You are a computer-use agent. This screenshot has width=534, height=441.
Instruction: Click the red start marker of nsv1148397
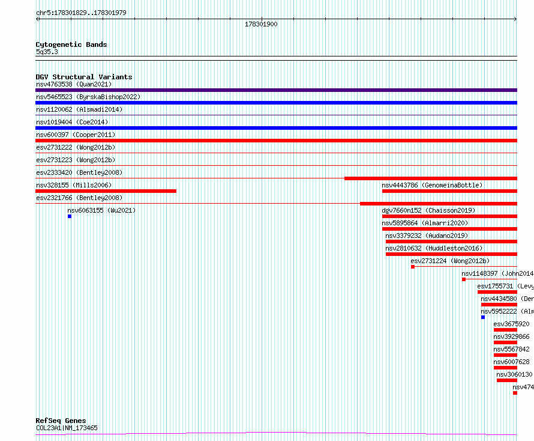[x=464, y=279]
